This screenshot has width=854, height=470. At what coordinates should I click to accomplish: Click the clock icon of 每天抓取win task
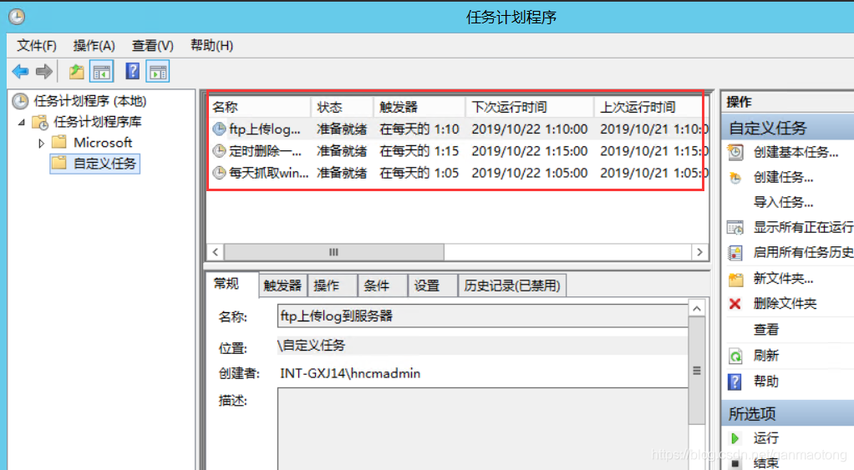tap(219, 173)
